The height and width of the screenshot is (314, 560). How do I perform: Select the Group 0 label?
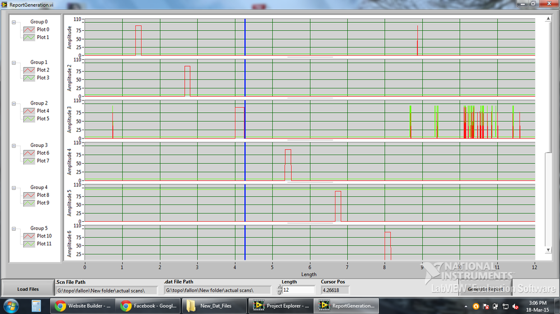[39, 22]
